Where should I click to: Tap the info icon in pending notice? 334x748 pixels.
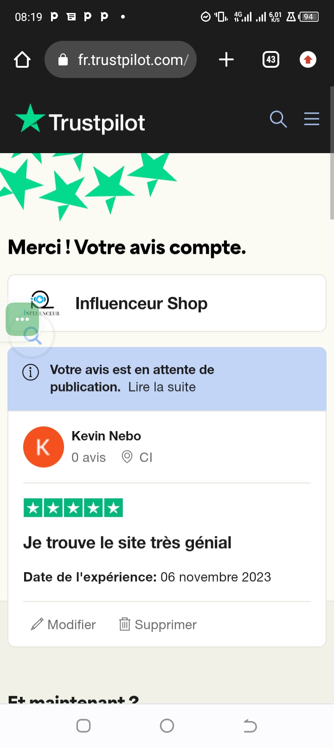point(31,372)
